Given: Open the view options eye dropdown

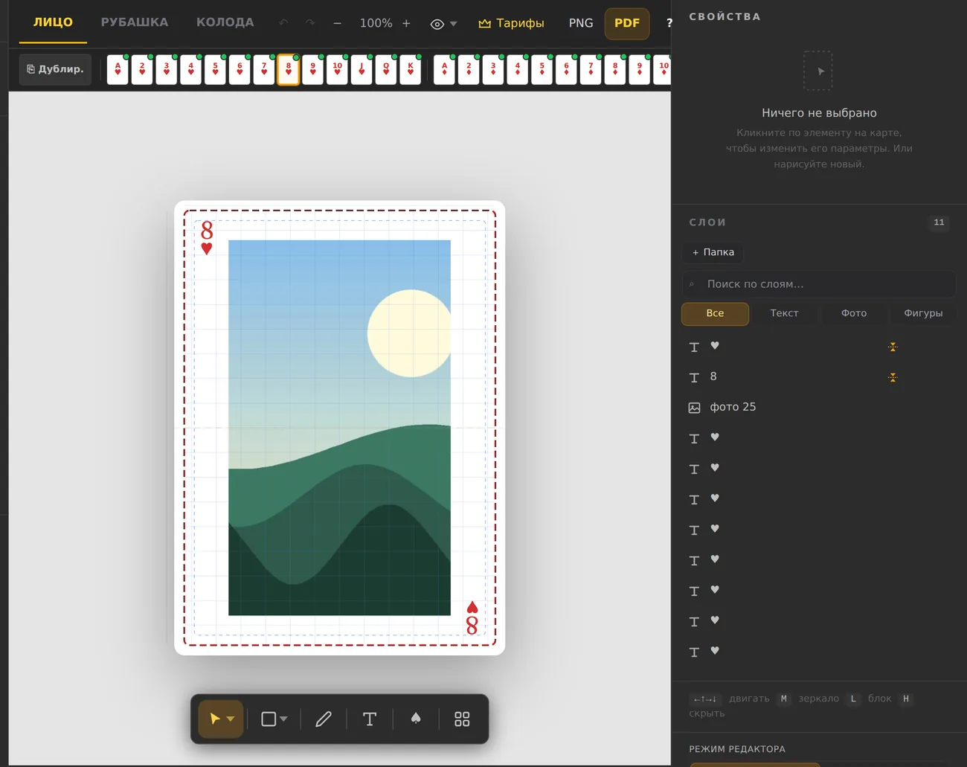Looking at the screenshot, I should [x=444, y=24].
